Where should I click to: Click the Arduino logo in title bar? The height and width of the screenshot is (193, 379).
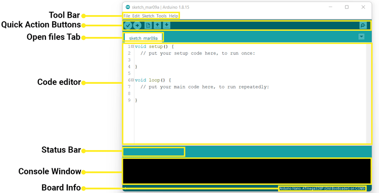click(x=128, y=7)
